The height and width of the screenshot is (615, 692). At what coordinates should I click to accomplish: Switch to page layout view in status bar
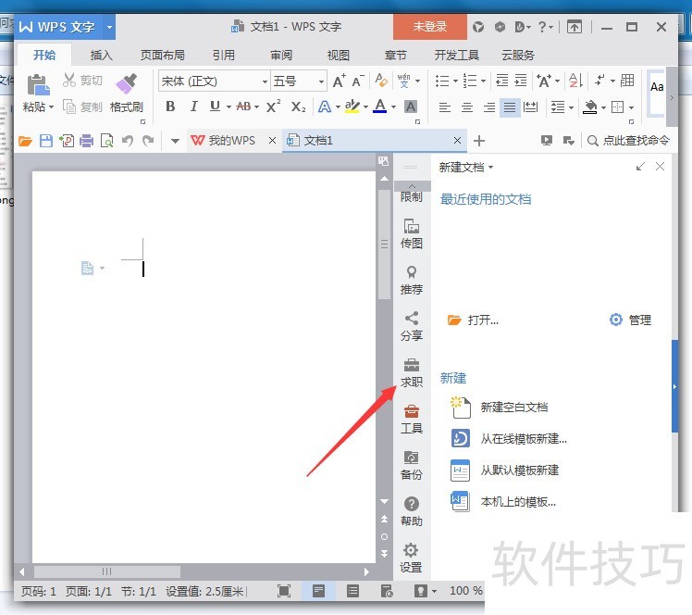point(318,591)
